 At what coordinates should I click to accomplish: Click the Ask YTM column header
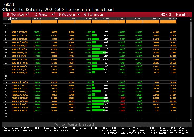coord(173,18)
